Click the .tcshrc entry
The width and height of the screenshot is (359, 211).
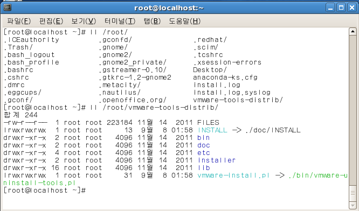[208, 55]
